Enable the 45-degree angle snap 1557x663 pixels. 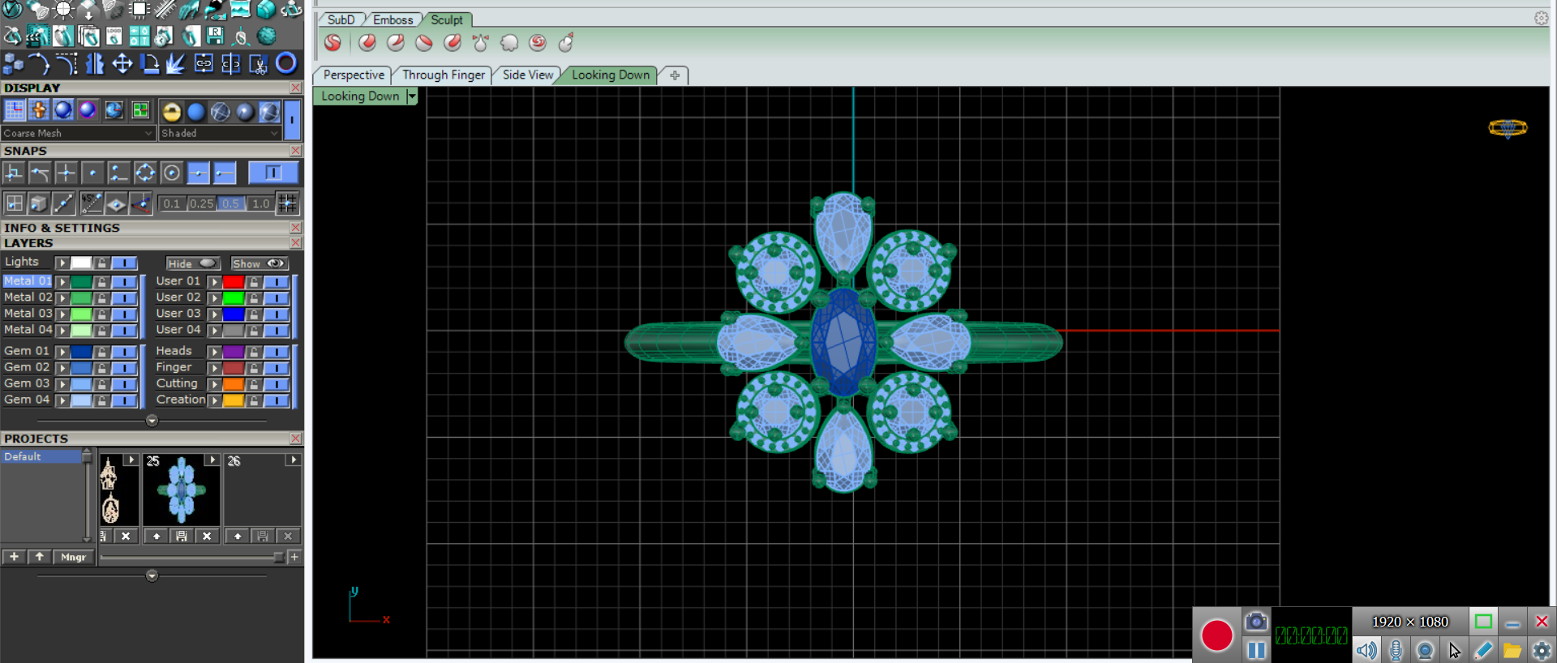click(91, 203)
